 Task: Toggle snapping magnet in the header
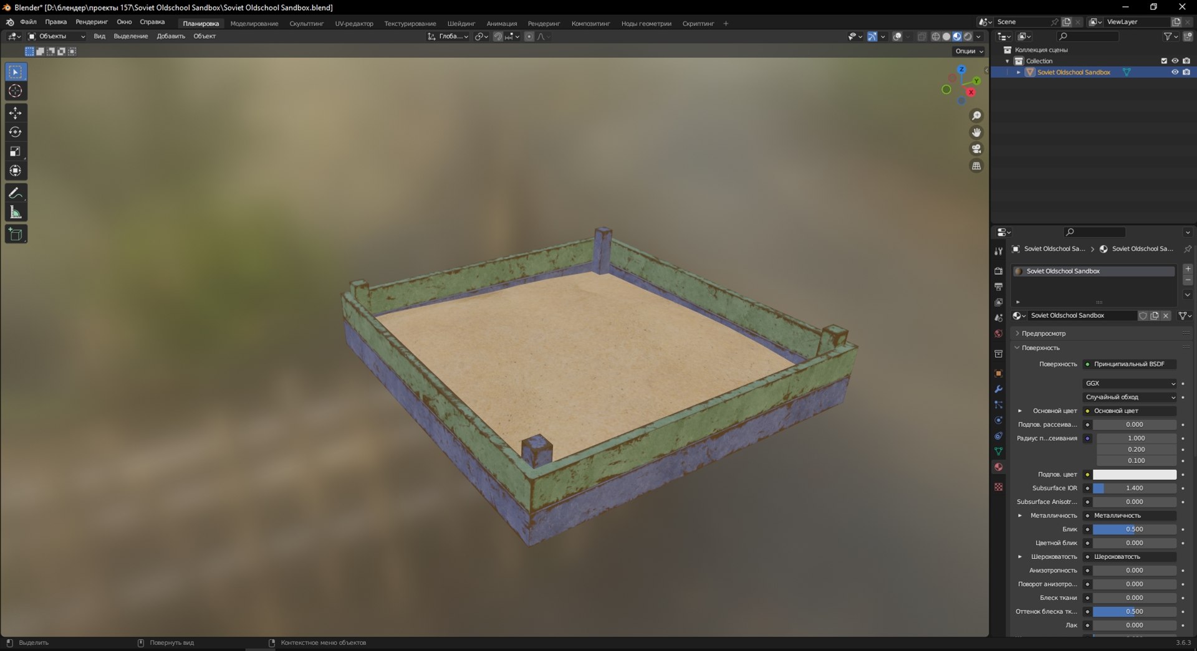point(498,37)
